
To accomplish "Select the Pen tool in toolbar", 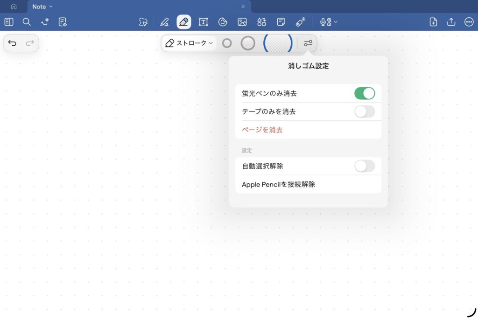I will tap(164, 22).
